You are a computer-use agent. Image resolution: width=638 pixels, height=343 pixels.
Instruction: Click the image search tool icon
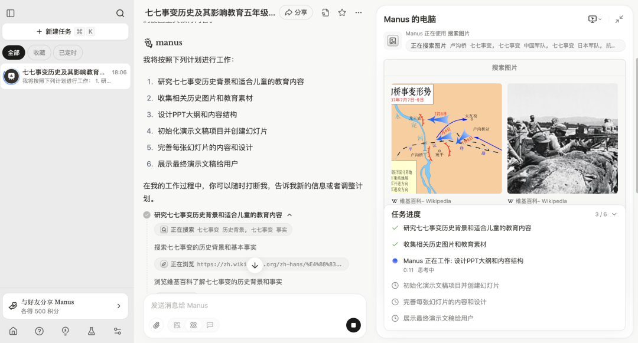[x=393, y=41]
